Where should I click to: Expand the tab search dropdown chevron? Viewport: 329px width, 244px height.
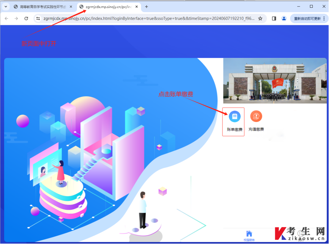pos(6,7)
